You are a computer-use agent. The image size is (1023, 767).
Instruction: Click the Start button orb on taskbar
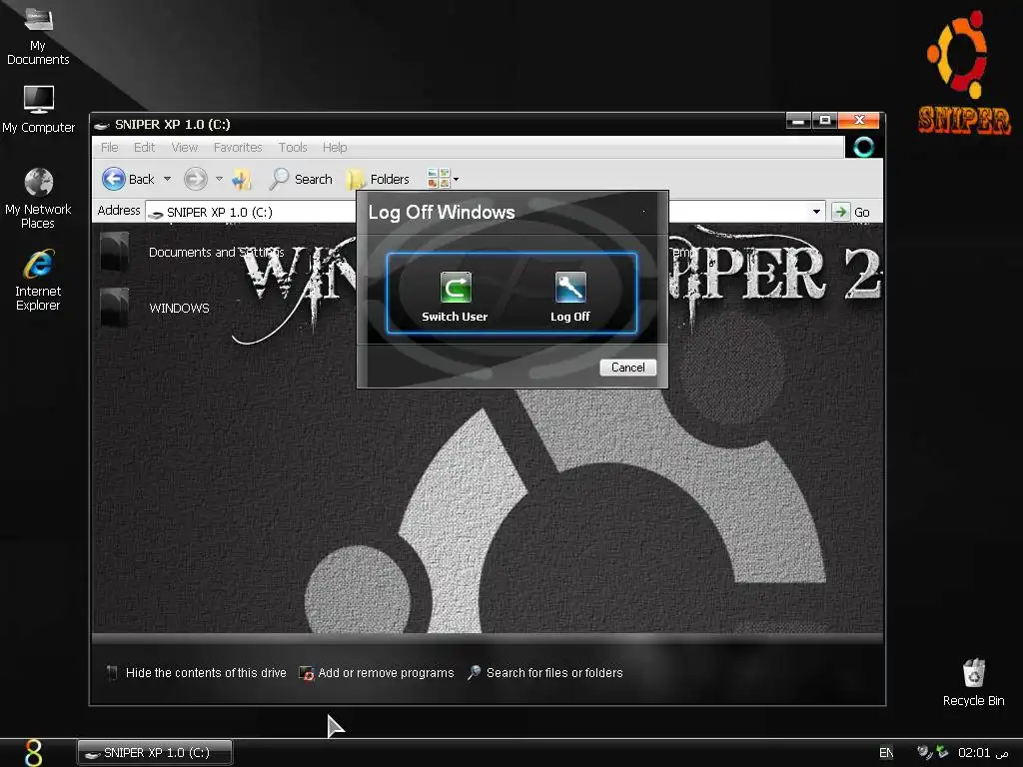pyautogui.click(x=33, y=753)
